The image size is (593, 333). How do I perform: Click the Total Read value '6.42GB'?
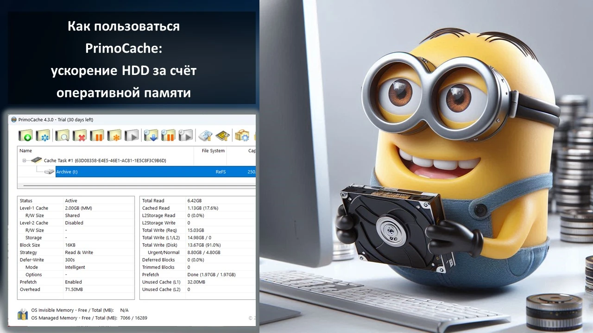tap(195, 201)
